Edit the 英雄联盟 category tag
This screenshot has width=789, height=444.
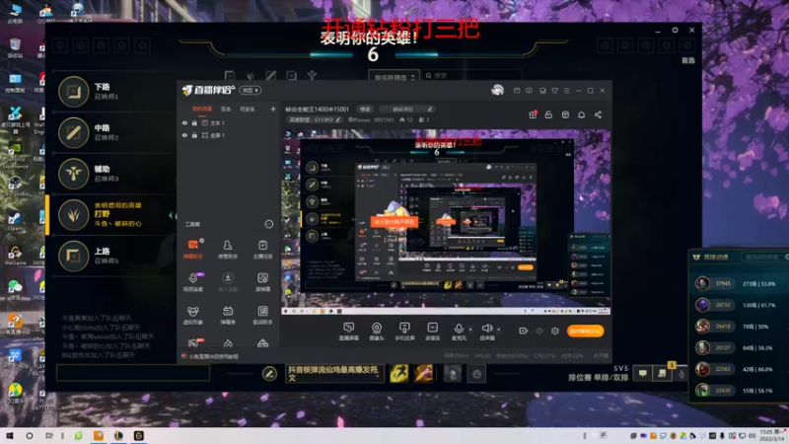pyautogui.click(x=315, y=119)
